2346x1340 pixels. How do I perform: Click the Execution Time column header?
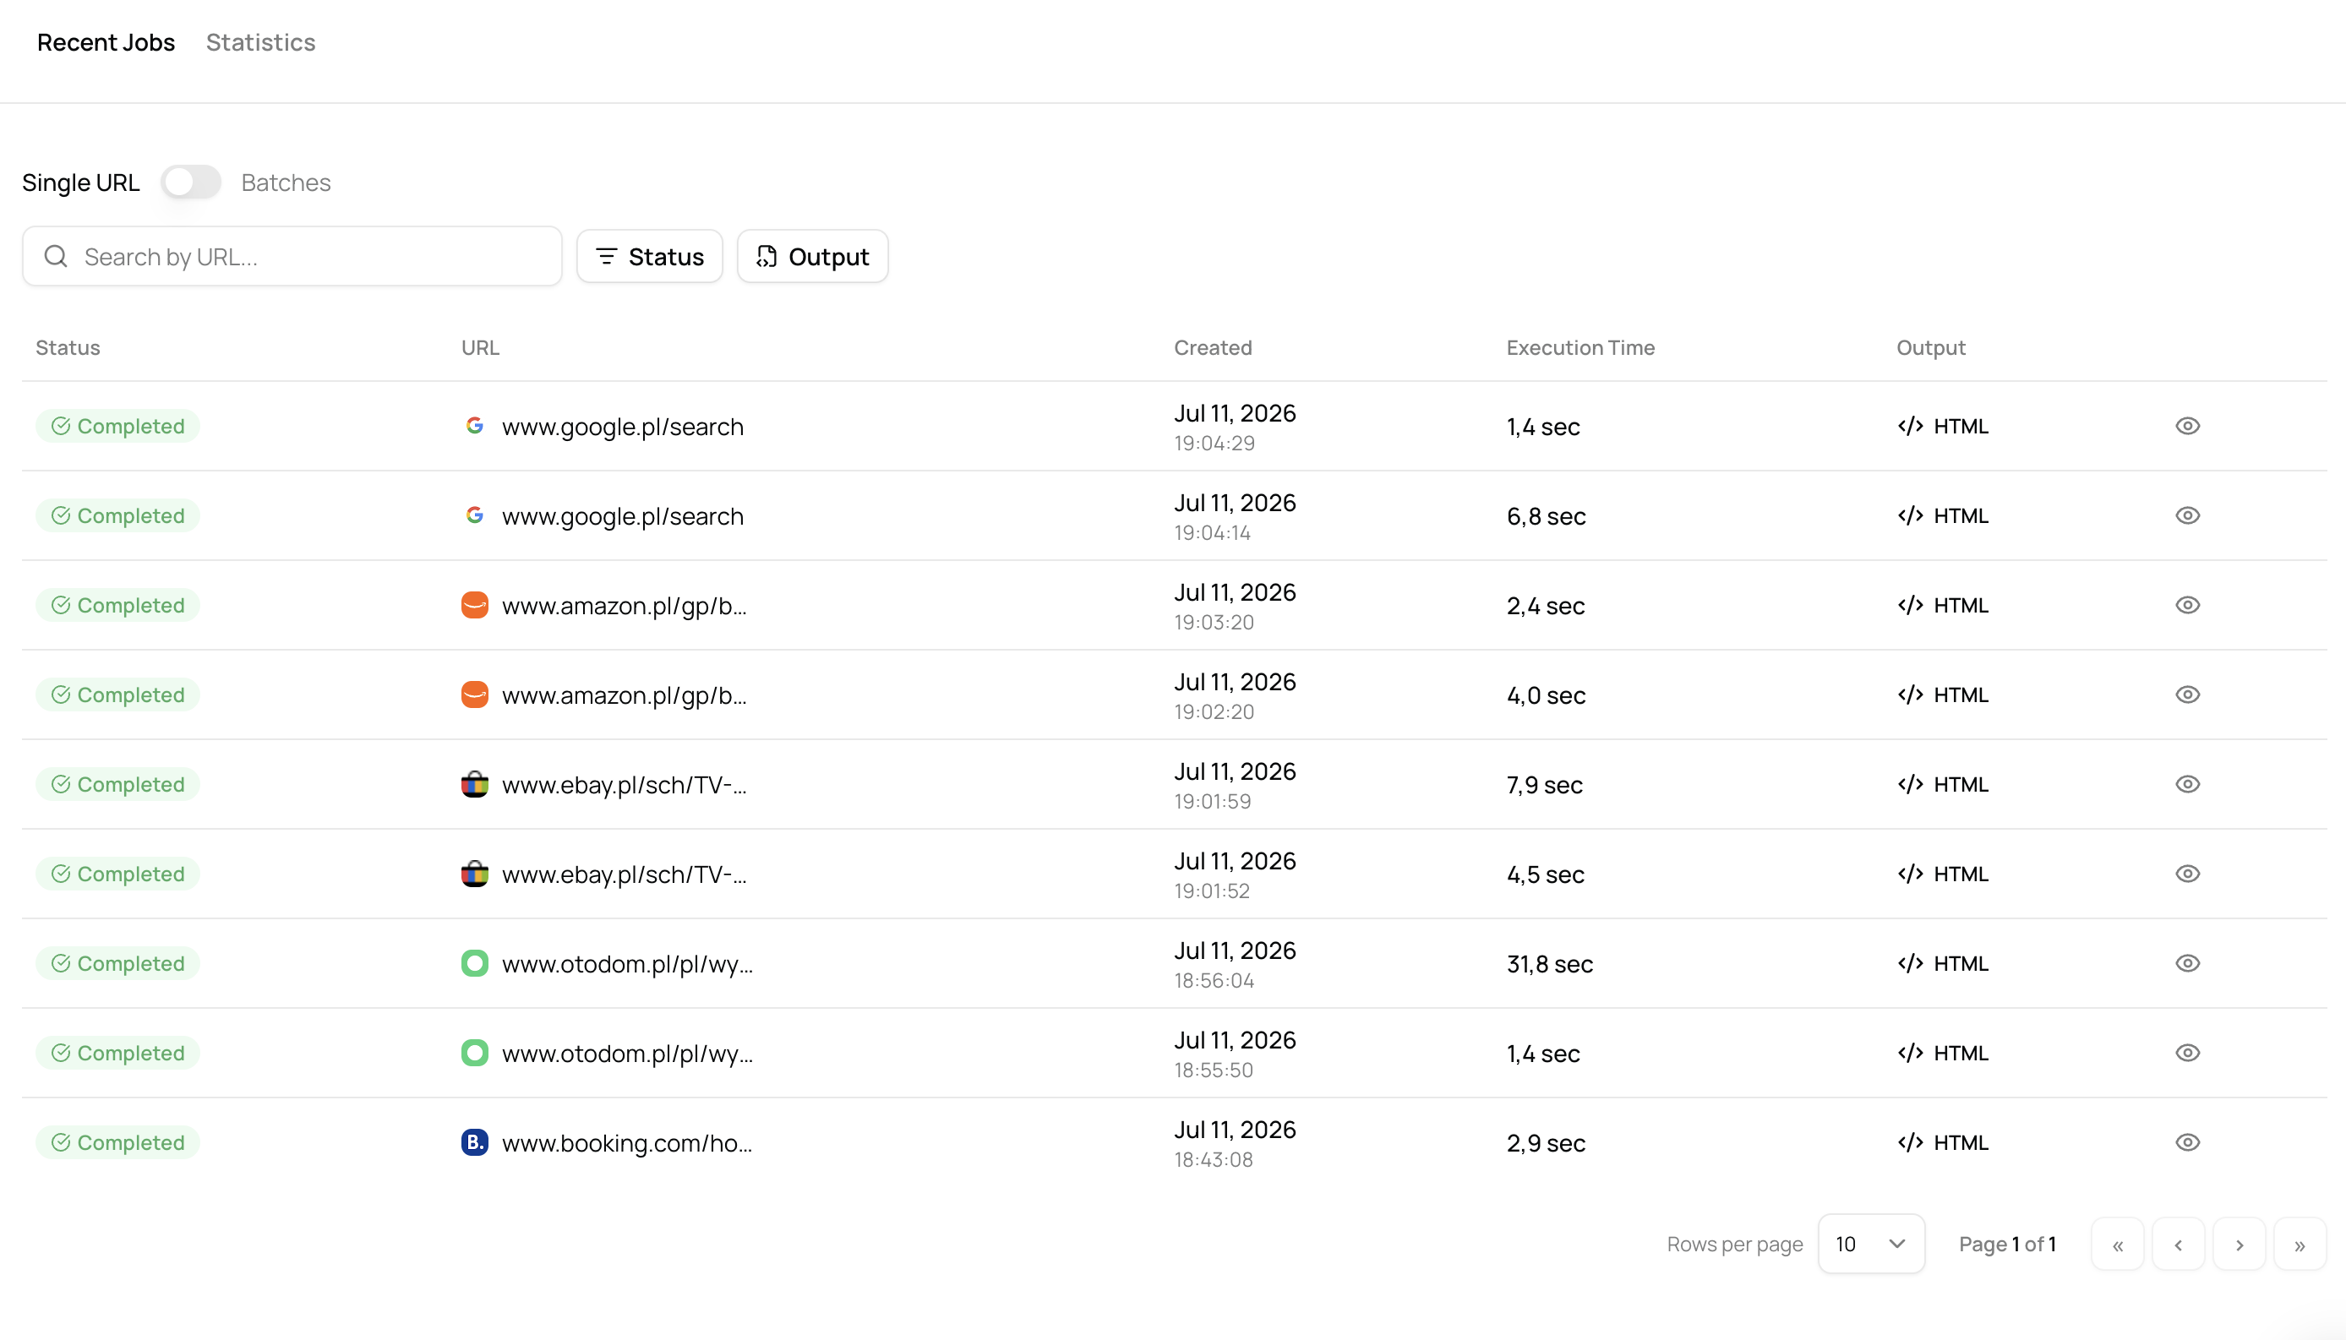pyautogui.click(x=1580, y=348)
